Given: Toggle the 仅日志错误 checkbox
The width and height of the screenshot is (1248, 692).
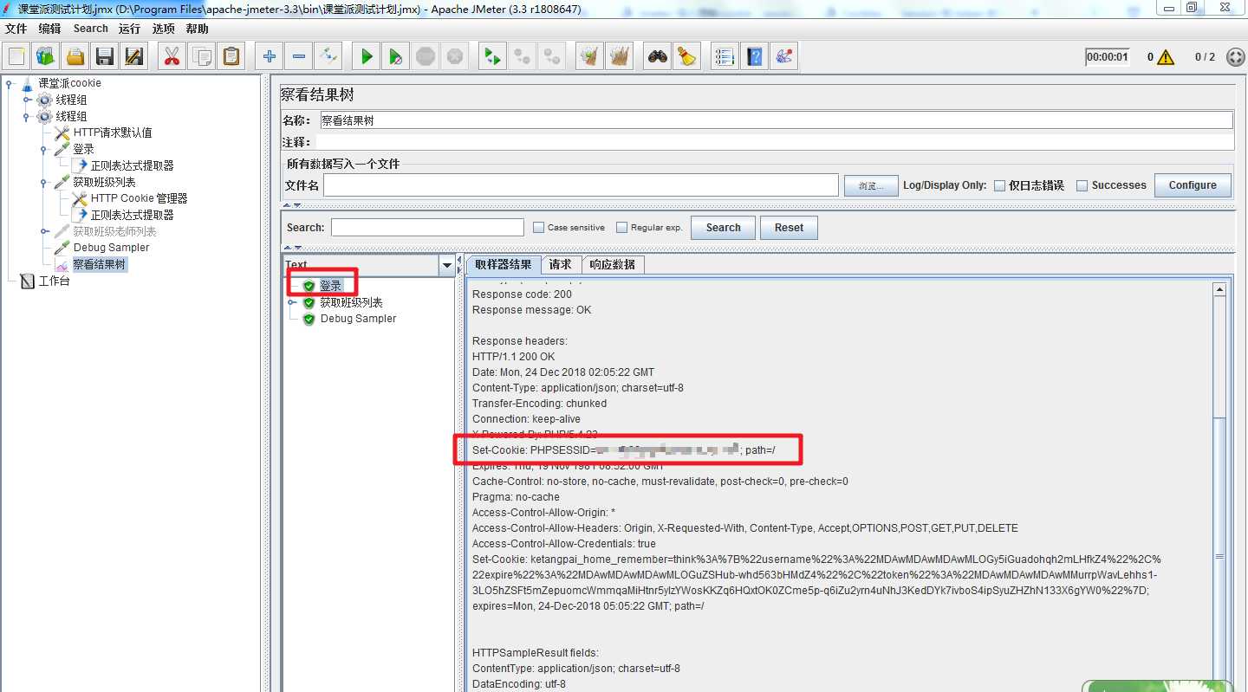Looking at the screenshot, I should (999, 185).
